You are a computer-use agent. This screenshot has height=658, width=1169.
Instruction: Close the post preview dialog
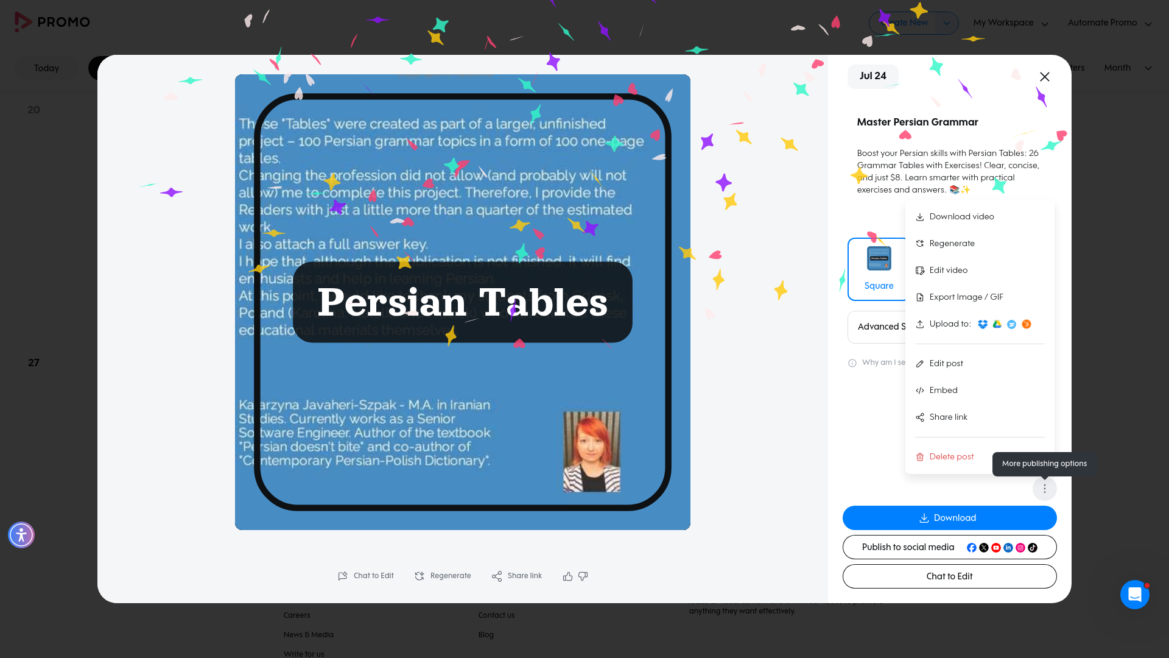point(1045,77)
